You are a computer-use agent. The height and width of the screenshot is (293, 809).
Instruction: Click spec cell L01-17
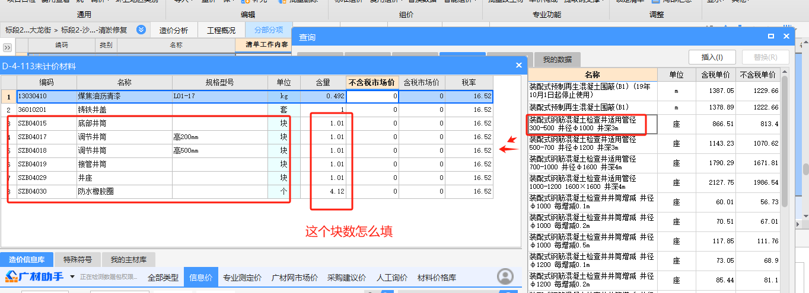[x=219, y=96]
